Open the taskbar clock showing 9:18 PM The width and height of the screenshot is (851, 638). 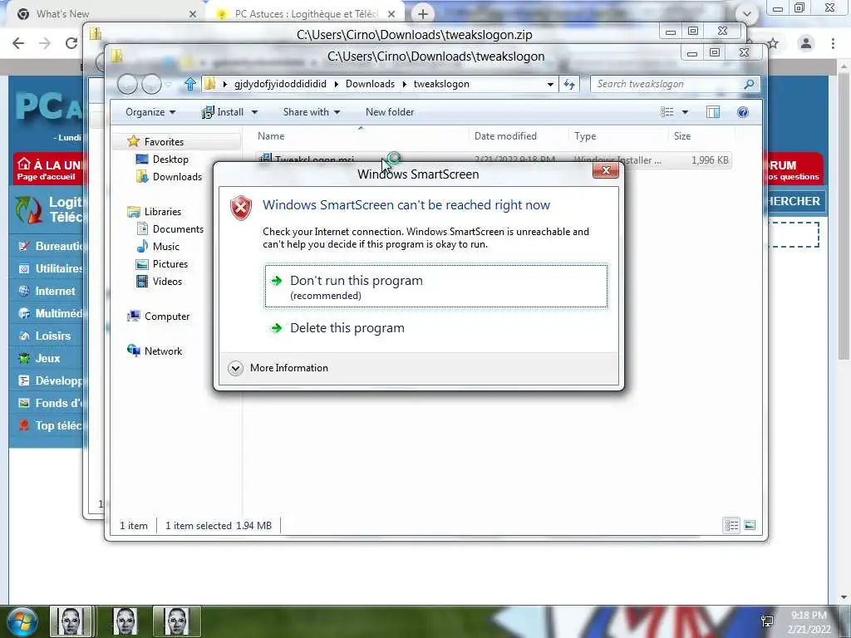809,622
